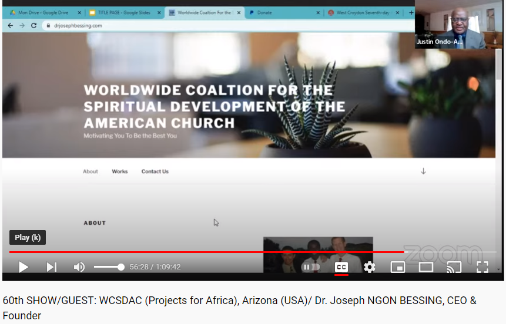Mute the video with the speaker icon
Screen dimensions: 506x324
point(79,267)
